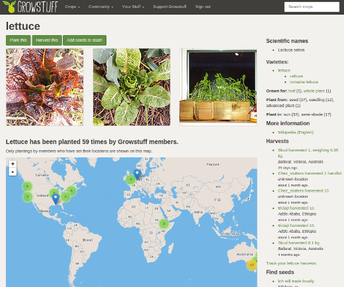
Task: Click the blue map pin in Europe
Action: coord(137,175)
